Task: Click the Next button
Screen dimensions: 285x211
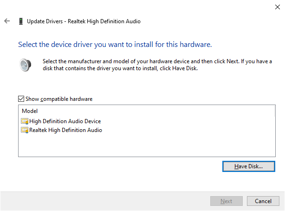Action: click(x=227, y=201)
